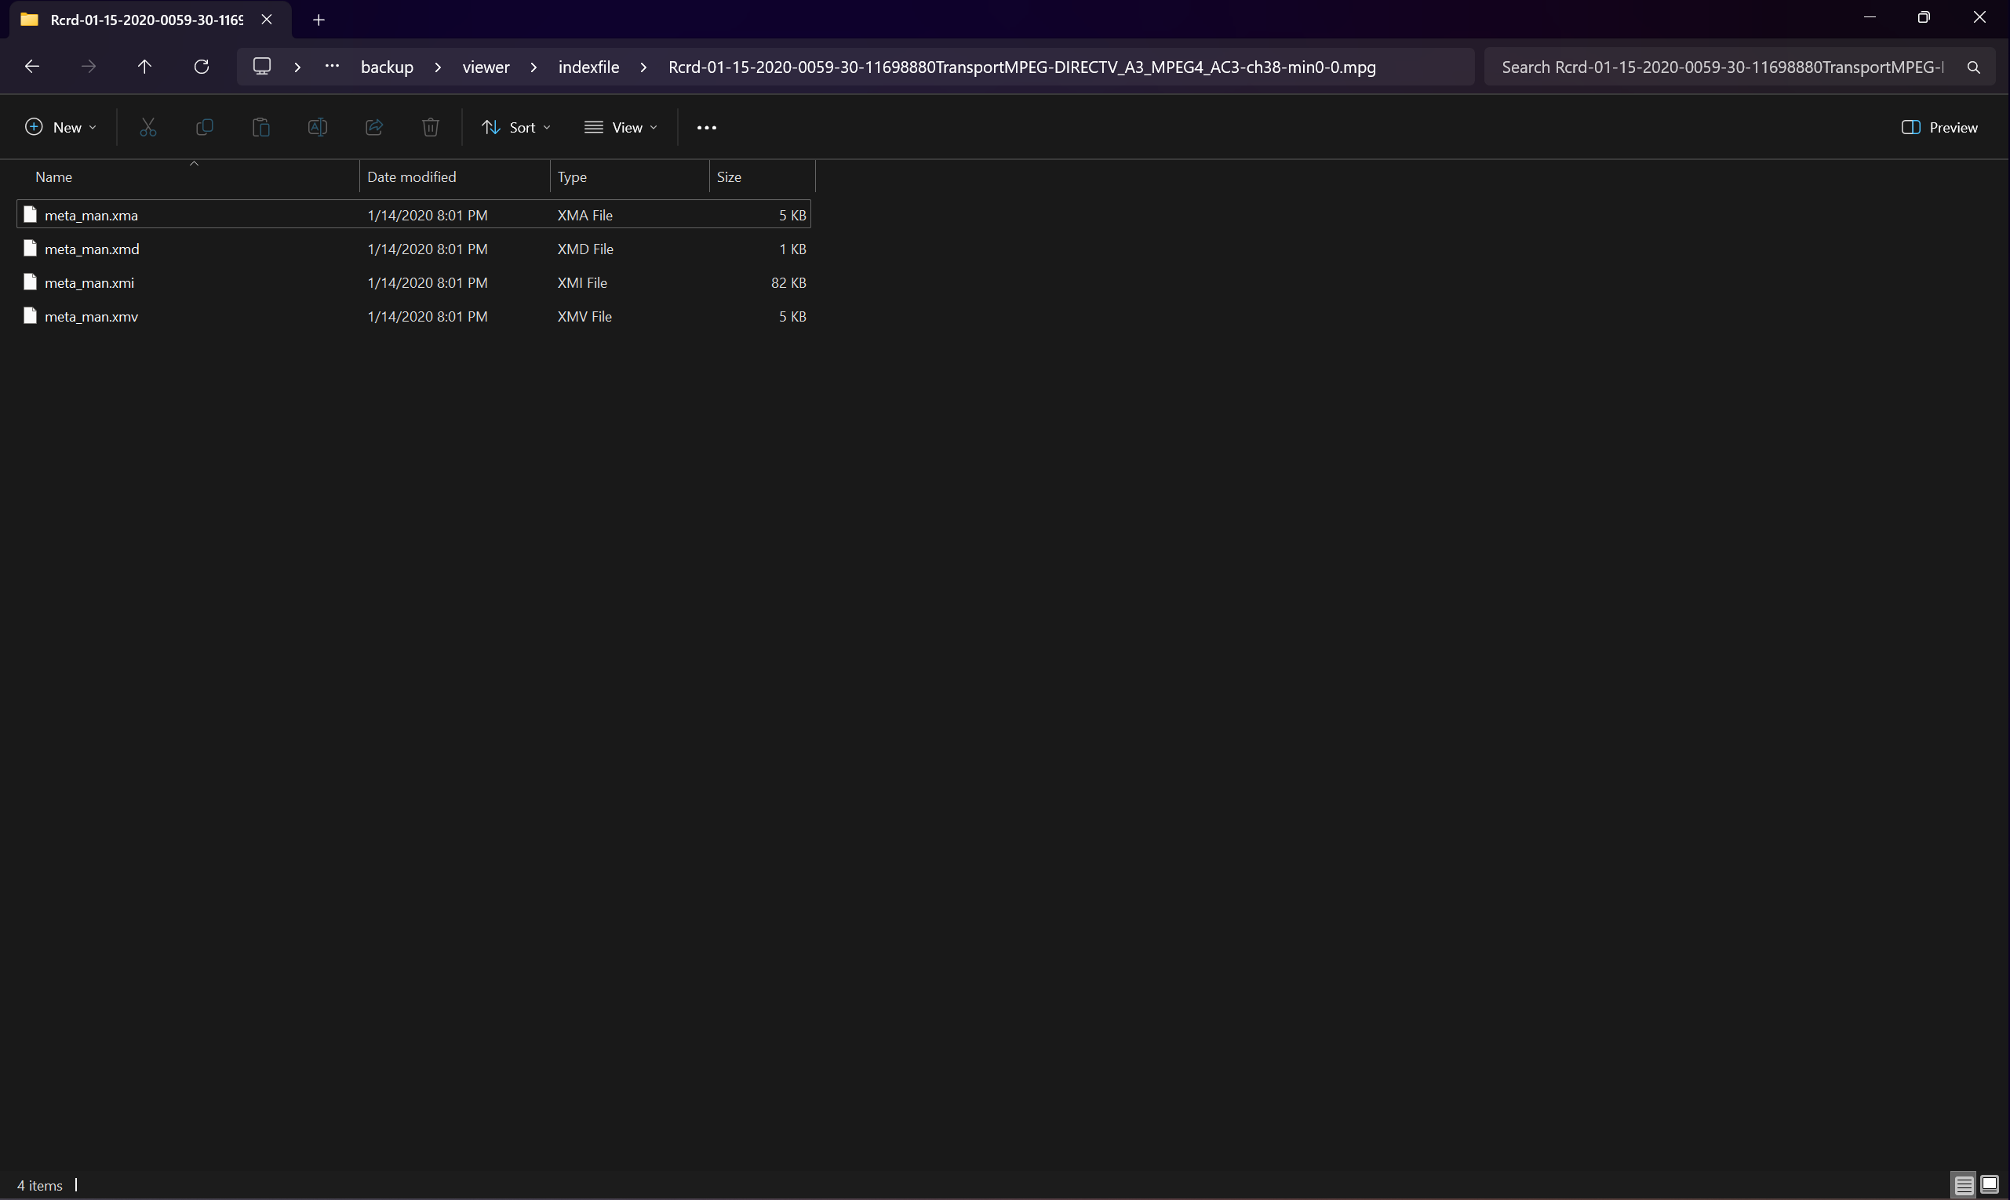
Task: Click the Delete trash can icon
Action: coord(430,127)
